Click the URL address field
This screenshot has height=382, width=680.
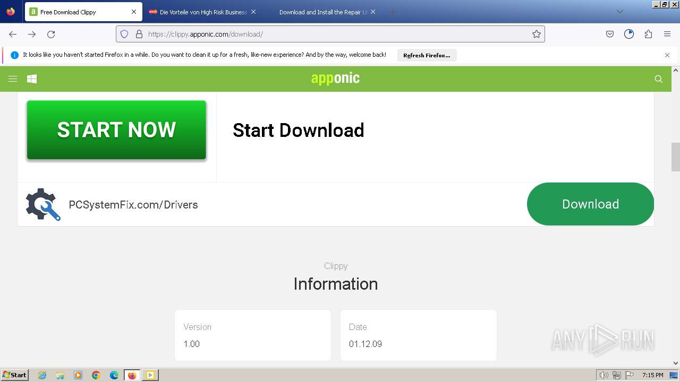(330, 34)
